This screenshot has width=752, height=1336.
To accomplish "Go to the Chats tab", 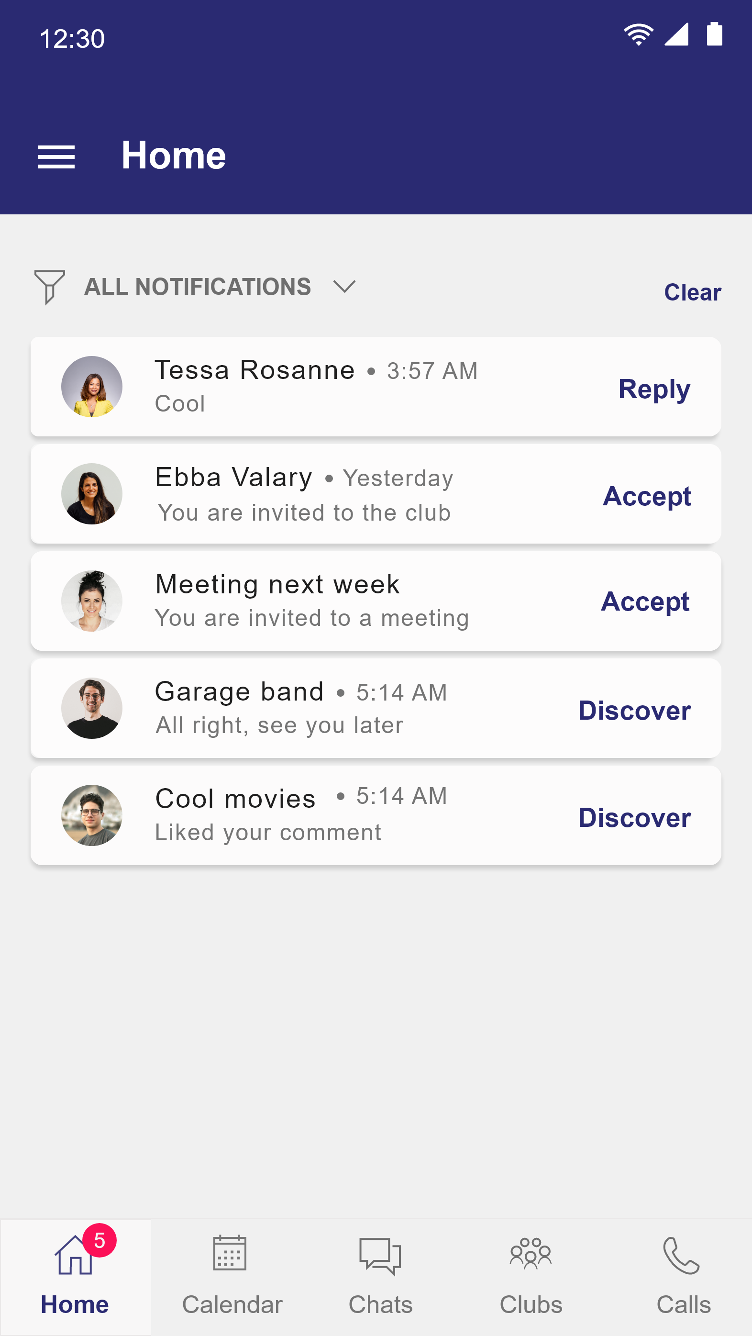I will [380, 1277].
